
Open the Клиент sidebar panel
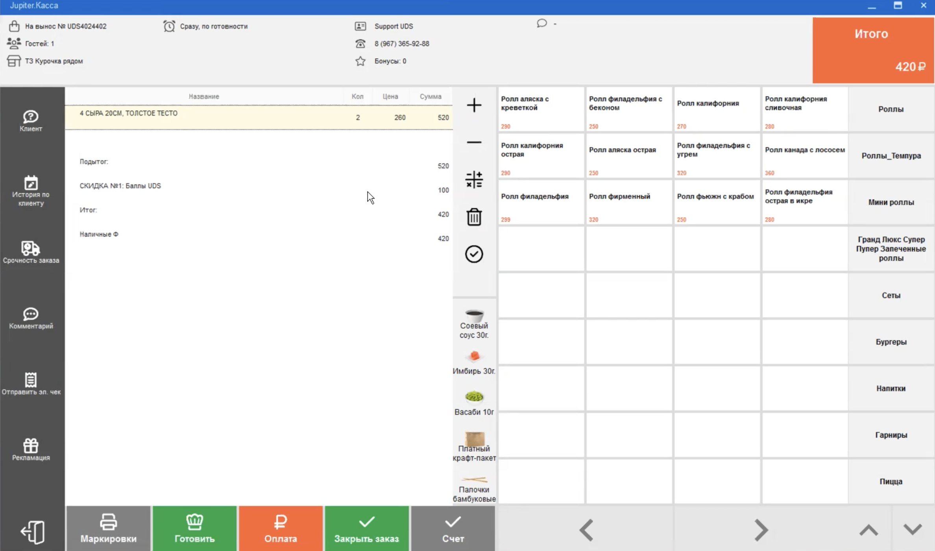[31, 120]
